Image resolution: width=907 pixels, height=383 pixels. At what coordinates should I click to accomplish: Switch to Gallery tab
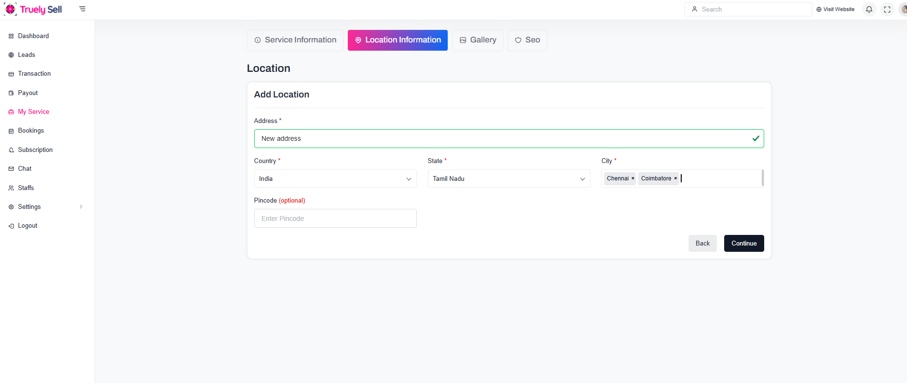[x=478, y=40]
